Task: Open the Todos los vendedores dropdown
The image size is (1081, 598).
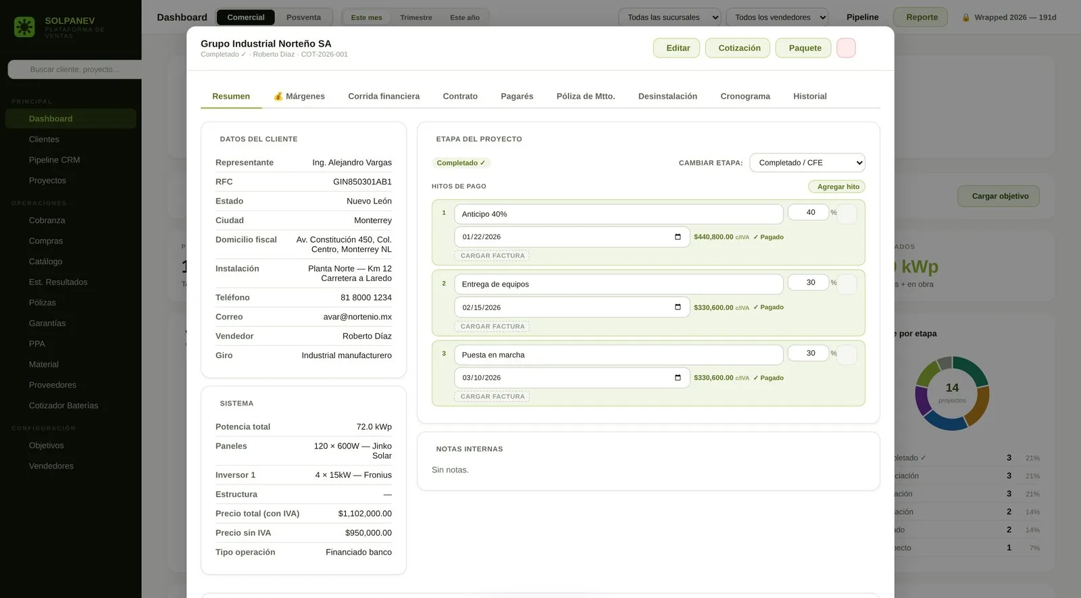Action: click(778, 18)
